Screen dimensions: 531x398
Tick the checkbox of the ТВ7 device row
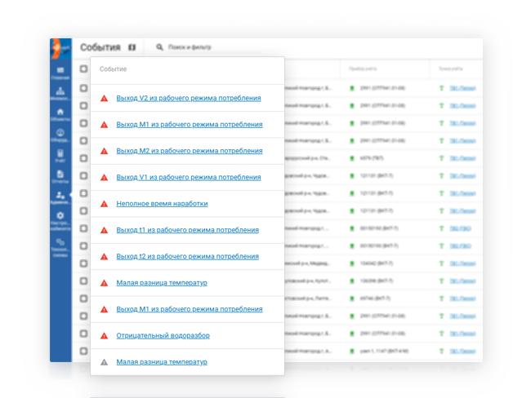click(83, 158)
